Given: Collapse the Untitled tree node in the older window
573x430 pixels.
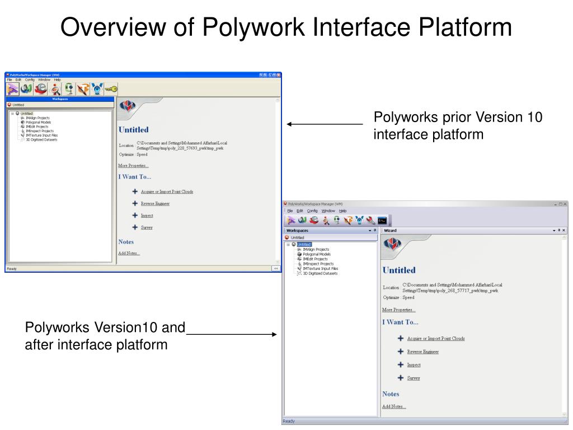Looking at the screenshot, I should pos(13,114).
